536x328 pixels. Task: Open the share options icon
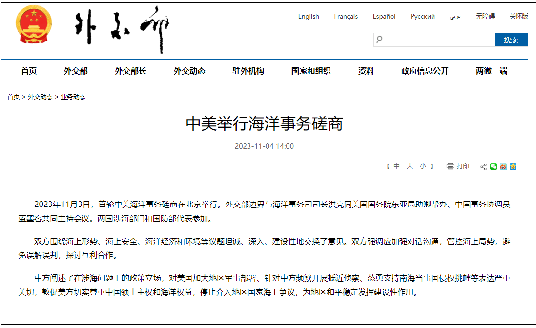[x=483, y=167]
